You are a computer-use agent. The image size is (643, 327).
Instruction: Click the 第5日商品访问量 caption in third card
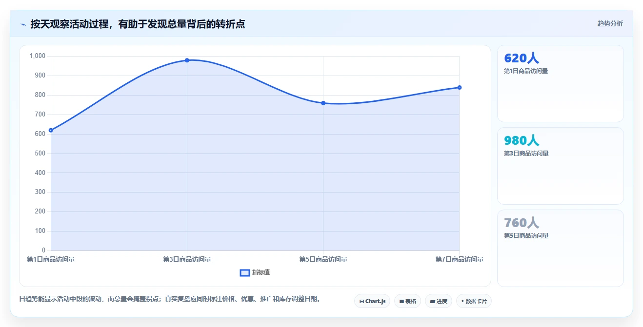(x=526, y=236)
